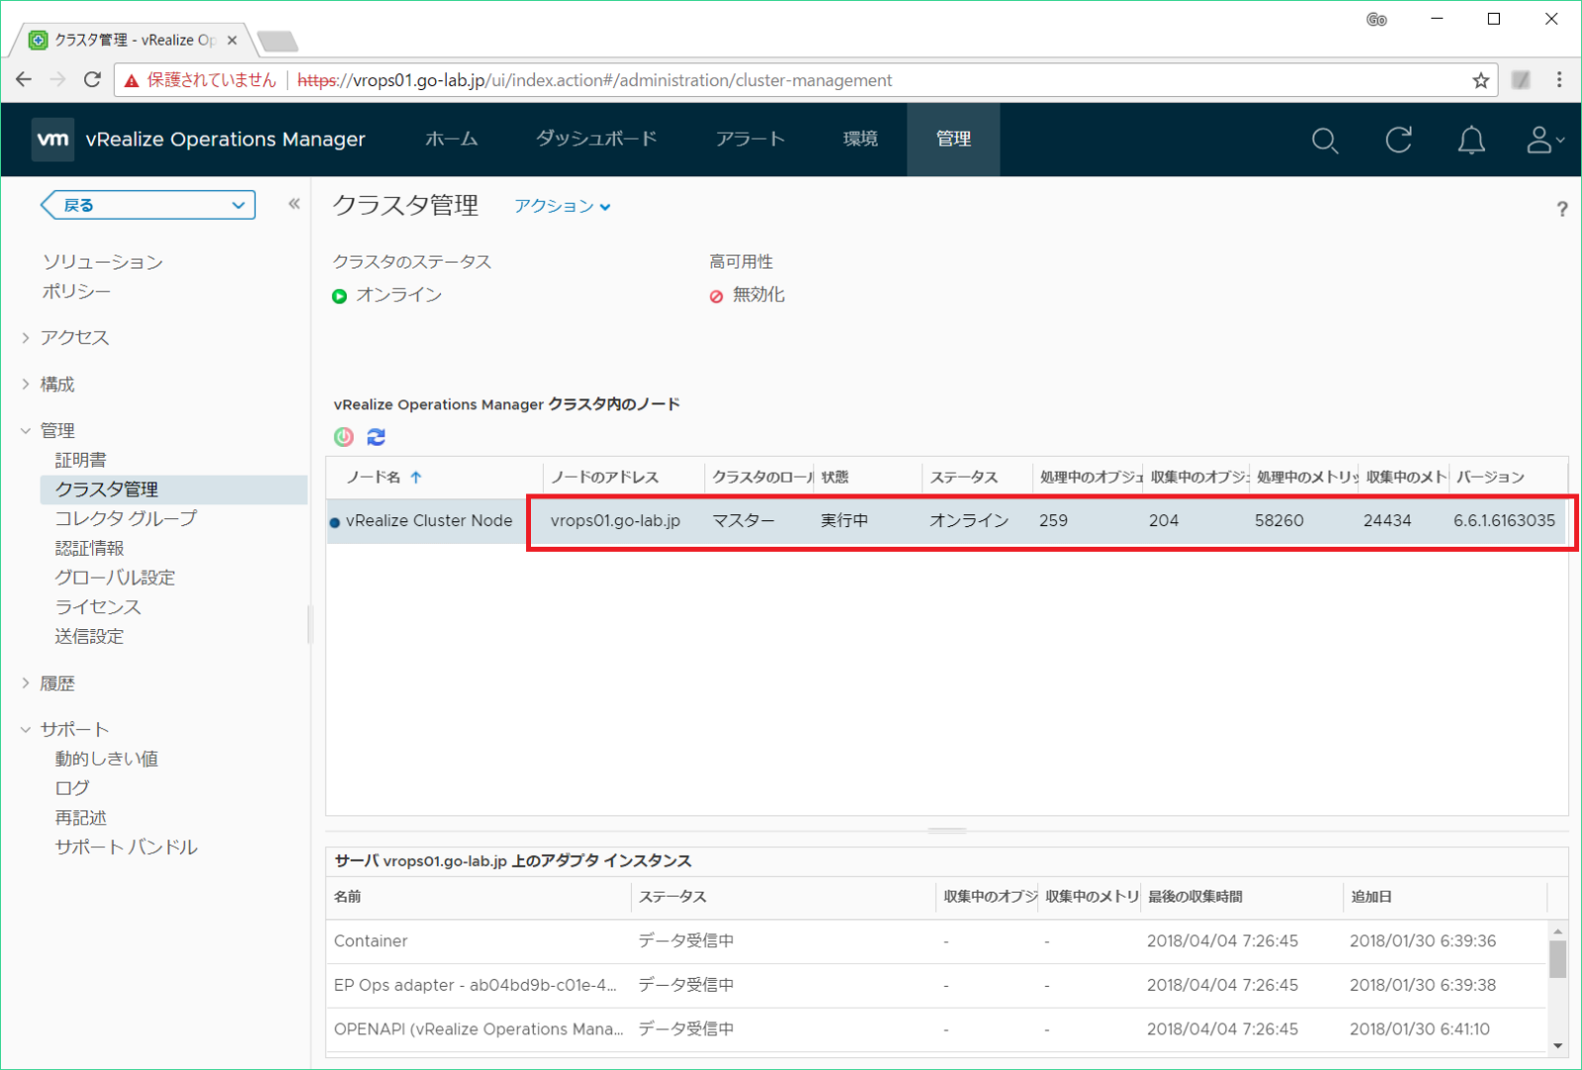Open the ホーム tab
1582x1070 pixels.
point(452,140)
